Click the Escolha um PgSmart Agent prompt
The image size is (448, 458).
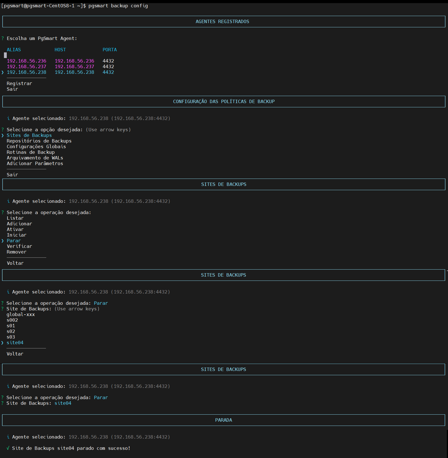[x=42, y=38]
